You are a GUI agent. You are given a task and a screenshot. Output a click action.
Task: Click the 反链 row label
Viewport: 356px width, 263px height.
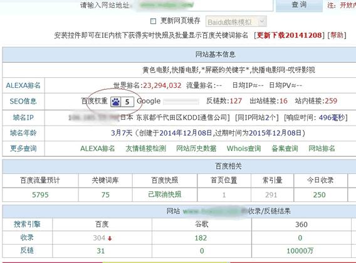coord(27,250)
